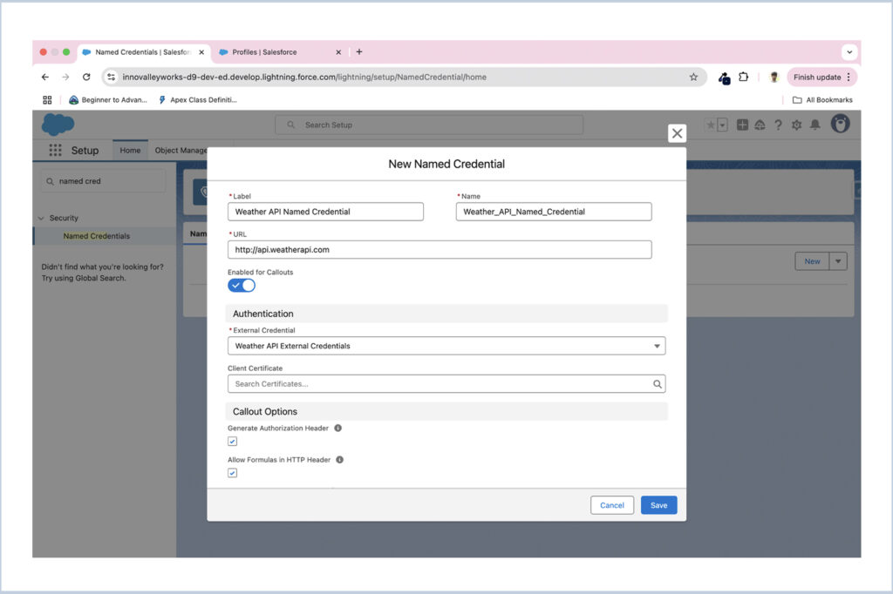Cancel the named credential dialog

point(612,505)
